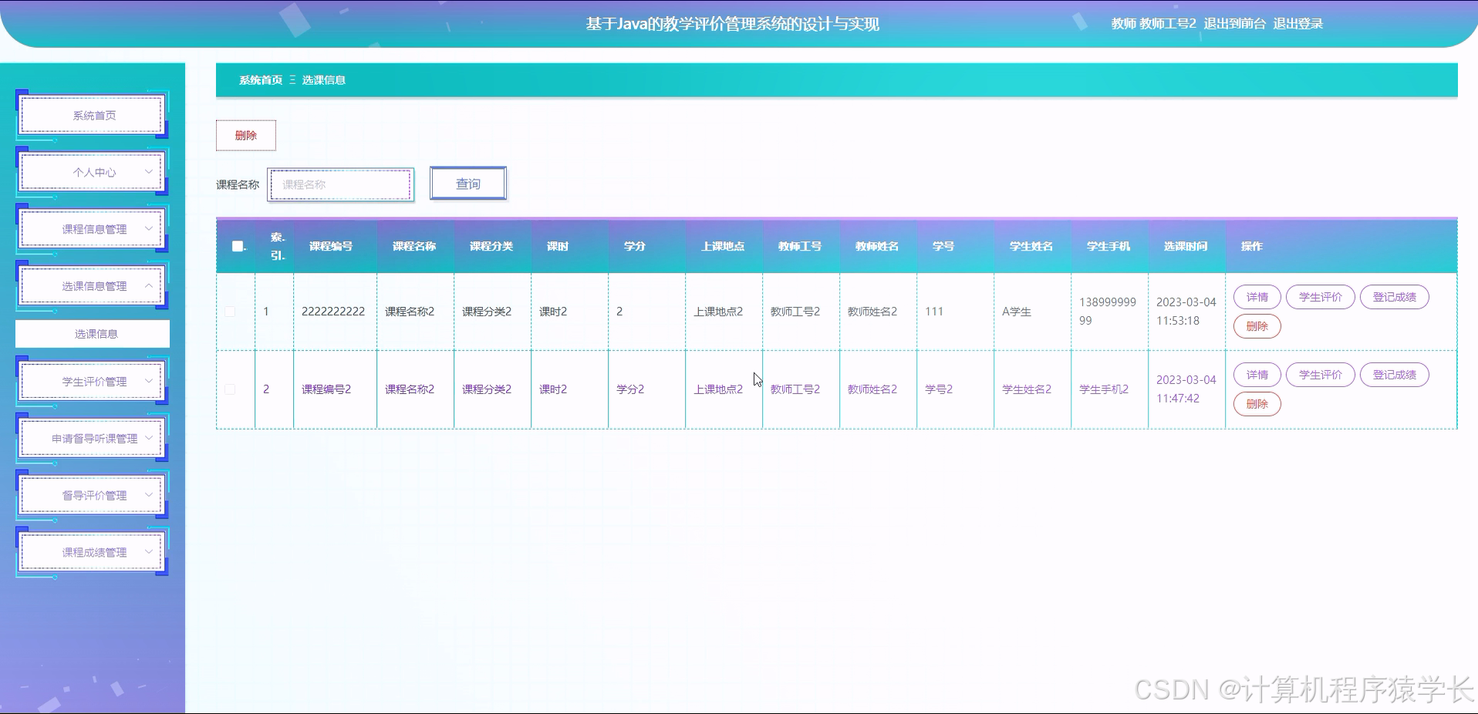Open the 课程成绩管理 sidebar menu
The width and height of the screenshot is (1478, 714).
coord(93,553)
